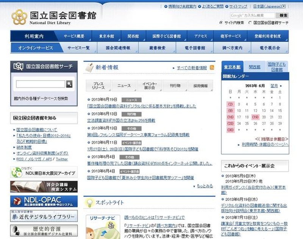This screenshot has width=303, height=239.
Task: Open the すべての新着情報 link
Action: [x=192, y=68]
